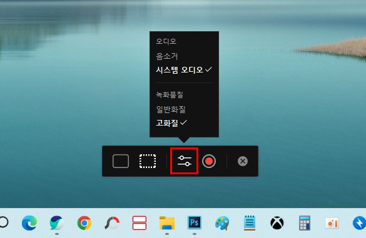Start recording with the red record button
This screenshot has height=238, width=366.
(x=209, y=161)
